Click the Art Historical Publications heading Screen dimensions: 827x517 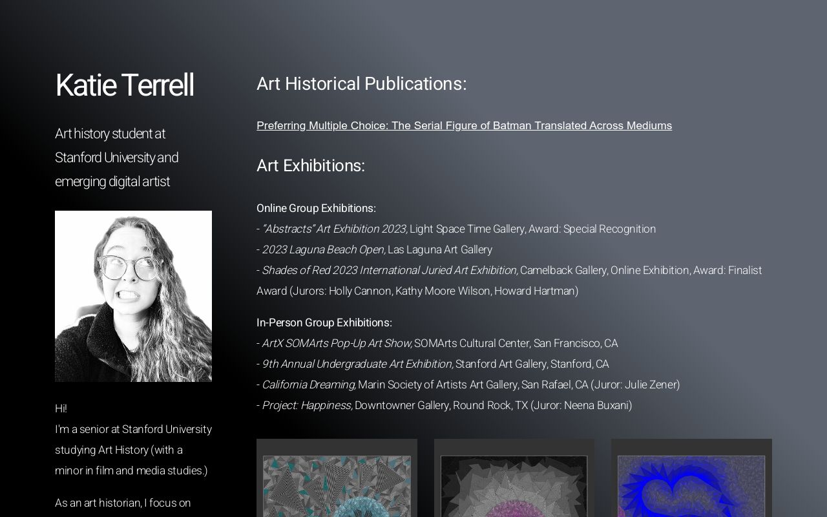click(361, 84)
